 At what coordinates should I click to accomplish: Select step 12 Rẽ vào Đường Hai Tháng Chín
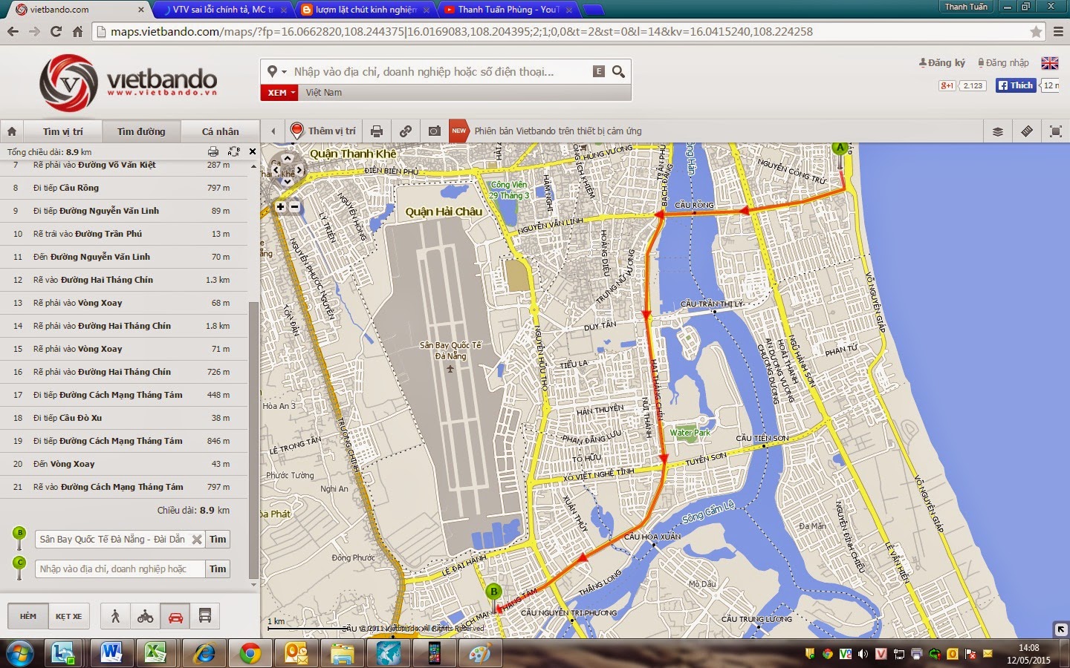click(124, 280)
